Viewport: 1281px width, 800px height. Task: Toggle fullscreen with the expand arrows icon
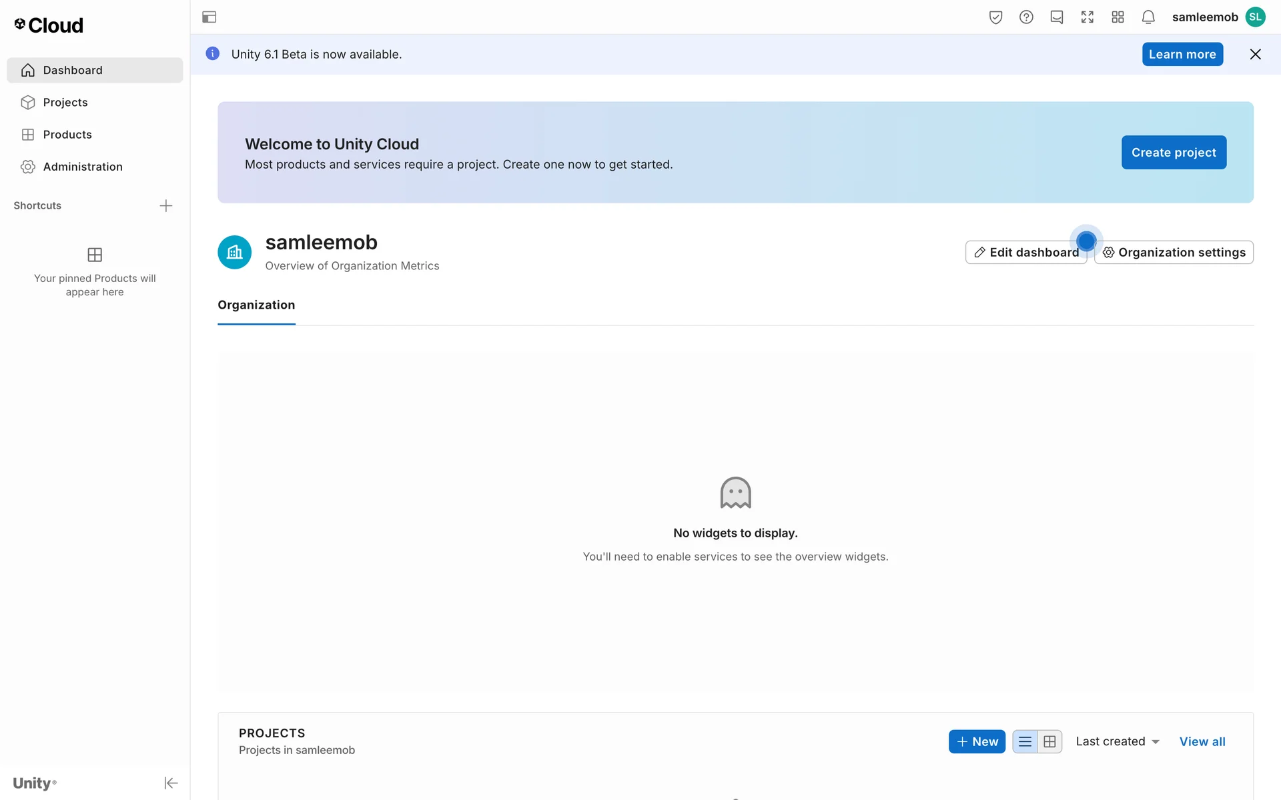click(x=1088, y=17)
